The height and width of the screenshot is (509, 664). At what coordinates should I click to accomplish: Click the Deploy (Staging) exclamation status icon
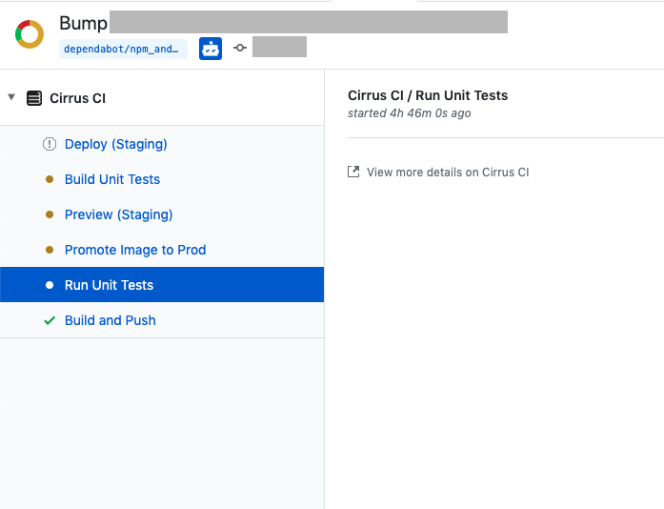coord(50,144)
